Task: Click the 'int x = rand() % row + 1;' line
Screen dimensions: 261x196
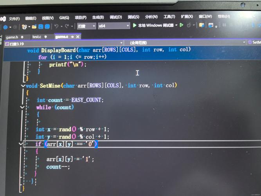Action: pyautogui.click(x=72, y=129)
